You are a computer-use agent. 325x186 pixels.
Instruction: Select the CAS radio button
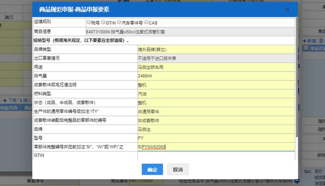click(146, 22)
